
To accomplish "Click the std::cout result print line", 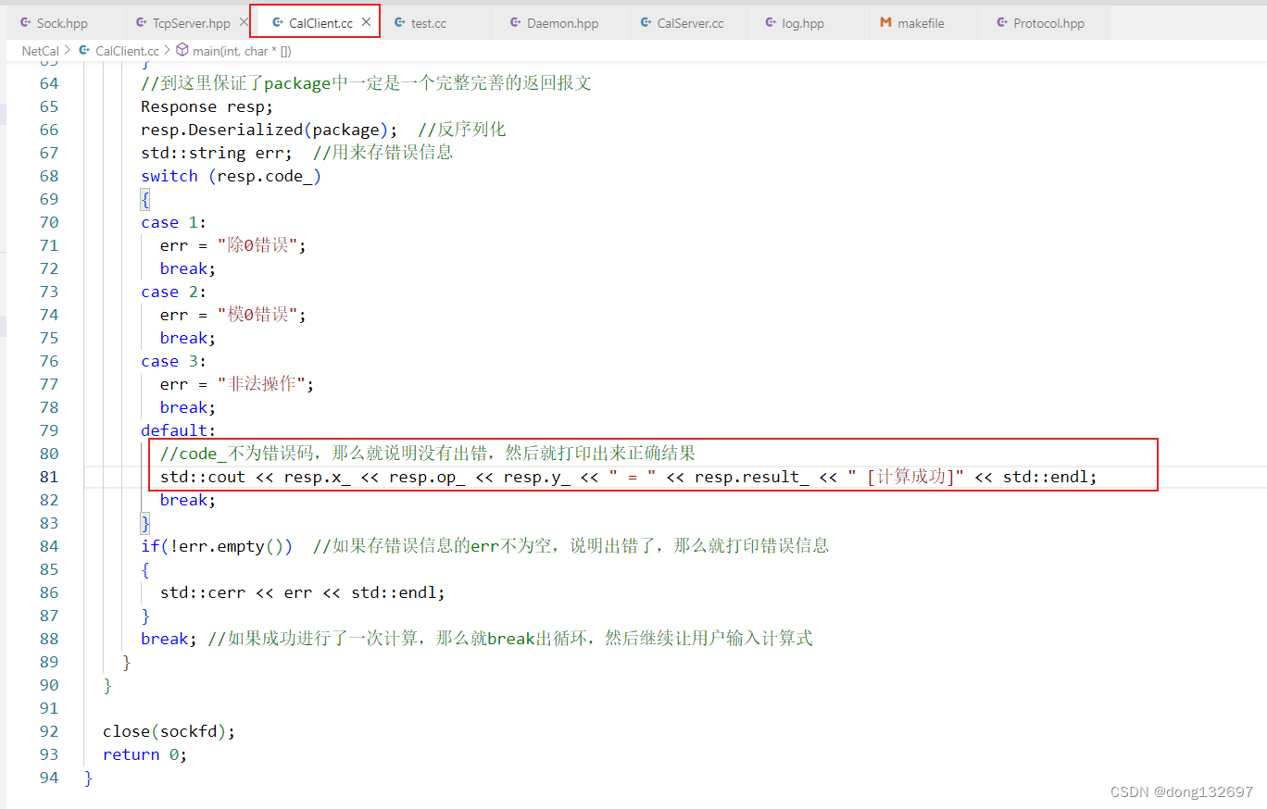I will tap(628, 477).
